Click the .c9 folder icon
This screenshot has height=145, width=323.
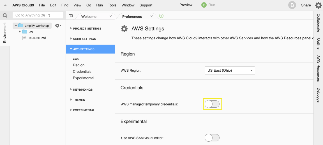pyautogui.click(x=25, y=32)
